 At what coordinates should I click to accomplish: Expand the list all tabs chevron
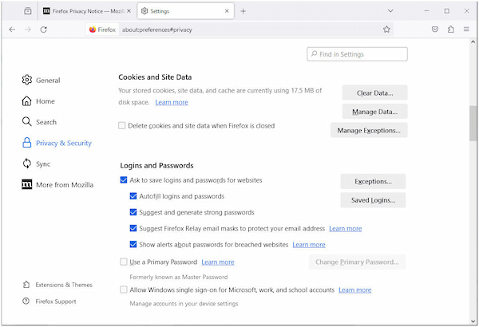[x=390, y=11]
